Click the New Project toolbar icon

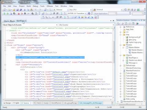[x=4, y=10]
